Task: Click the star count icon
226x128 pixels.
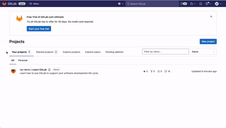Action: [x=144, y=71]
